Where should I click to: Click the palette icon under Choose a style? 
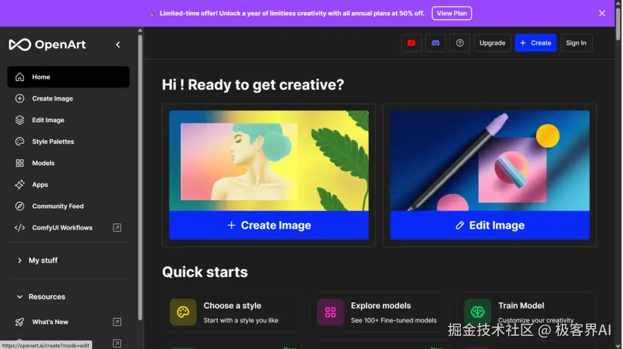click(182, 312)
